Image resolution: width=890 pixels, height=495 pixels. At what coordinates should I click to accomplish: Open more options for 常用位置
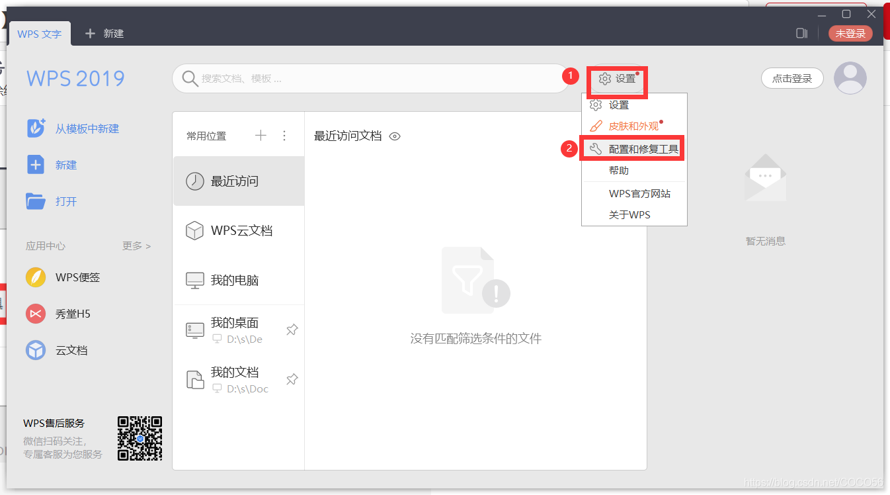(x=284, y=136)
